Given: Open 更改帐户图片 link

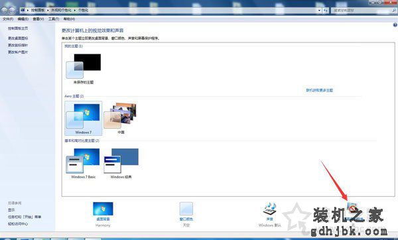Looking at the screenshot, I should 18,52.
